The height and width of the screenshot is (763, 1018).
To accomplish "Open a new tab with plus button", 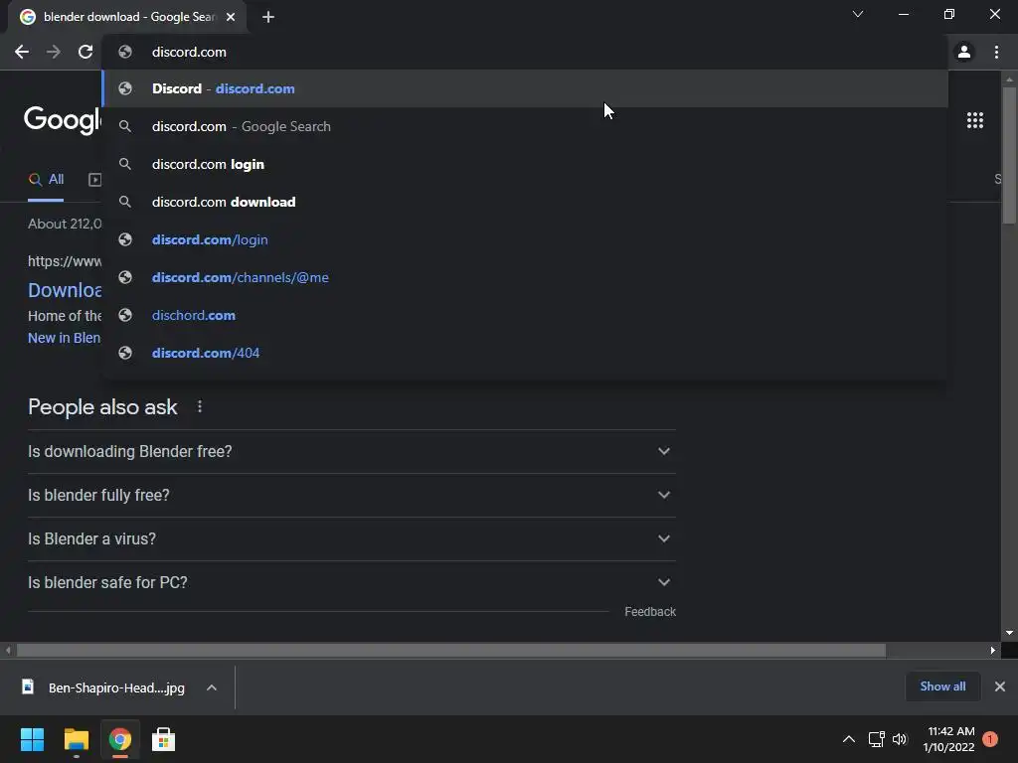I will (x=268, y=17).
